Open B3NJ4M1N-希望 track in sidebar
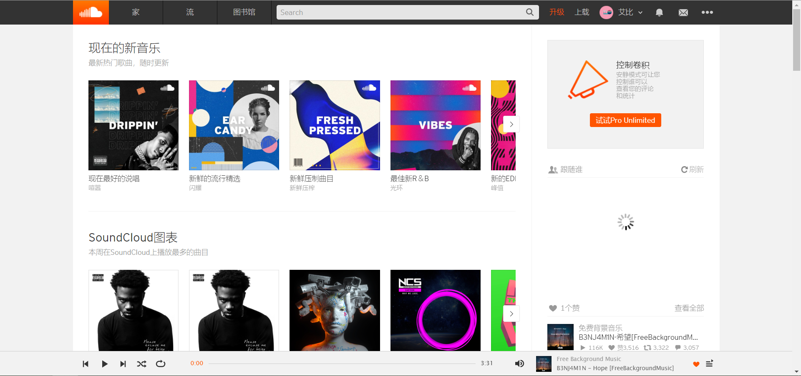The width and height of the screenshot is (801, 376). pos(638,337)
